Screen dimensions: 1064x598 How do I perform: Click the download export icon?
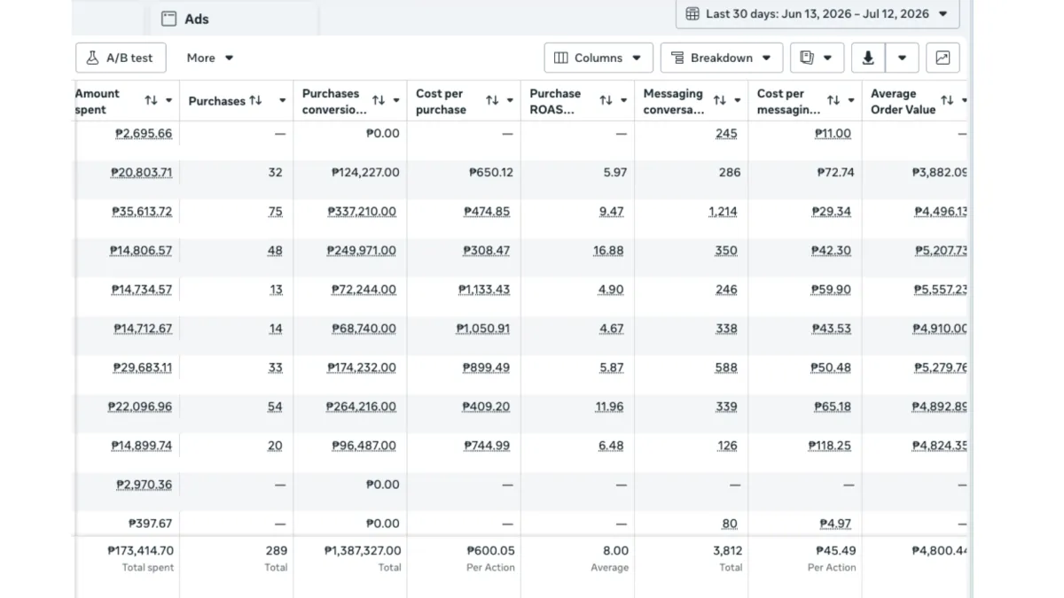868,58
